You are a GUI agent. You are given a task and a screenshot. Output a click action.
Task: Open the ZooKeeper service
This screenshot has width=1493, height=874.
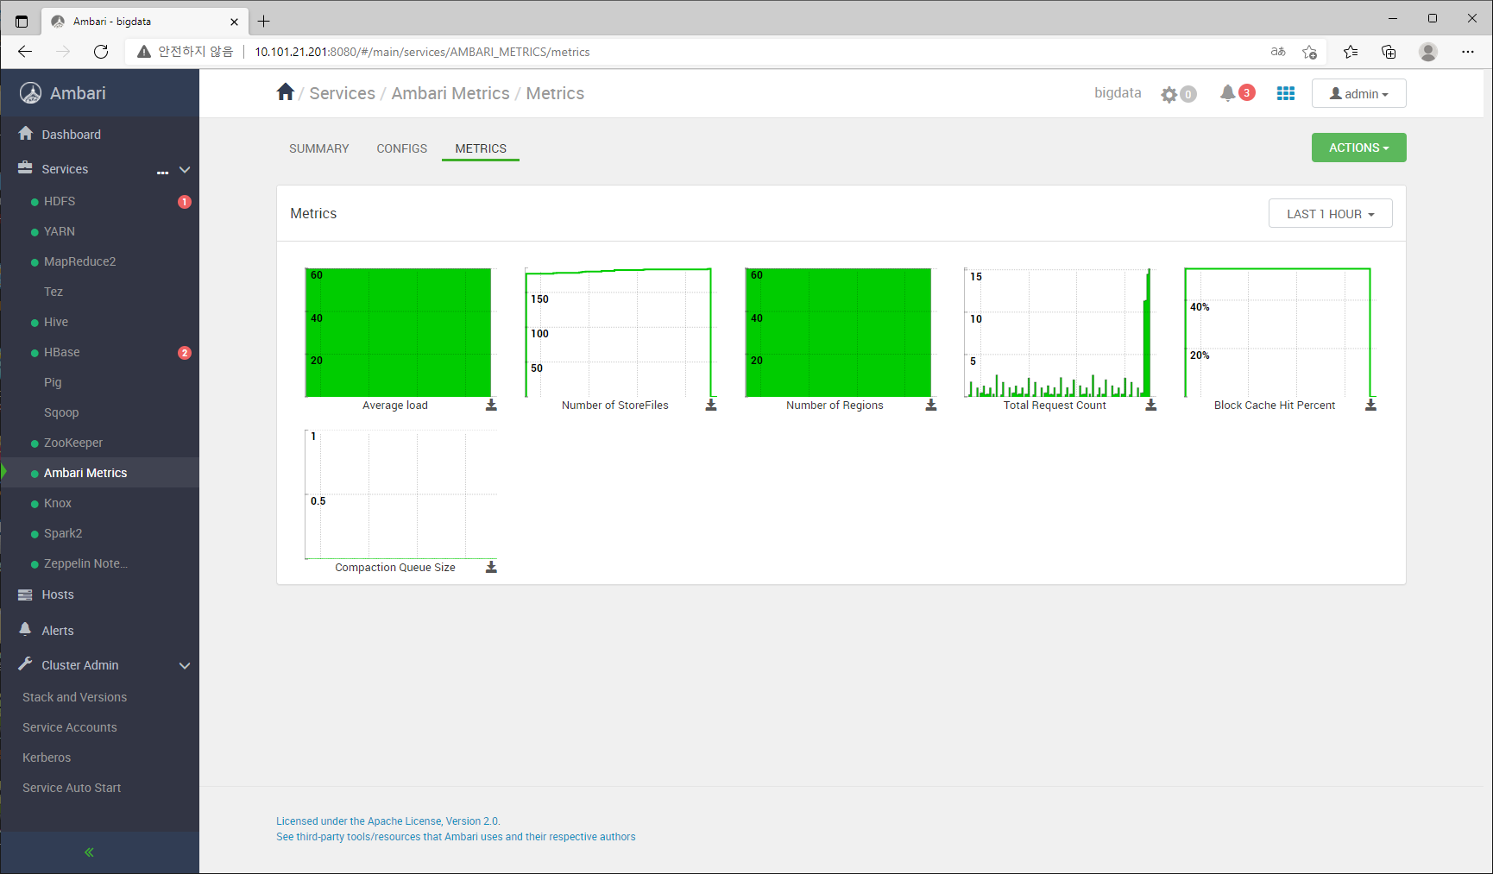[x=73, y=443]
